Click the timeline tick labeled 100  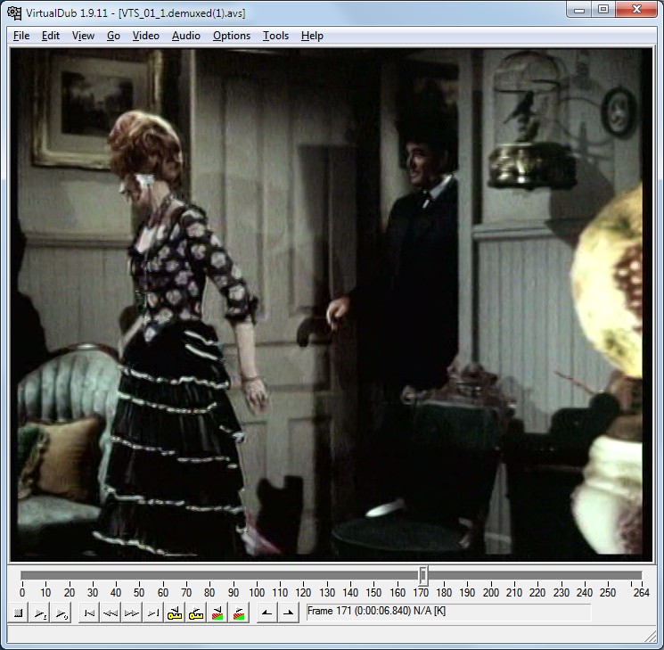point(257,592)
